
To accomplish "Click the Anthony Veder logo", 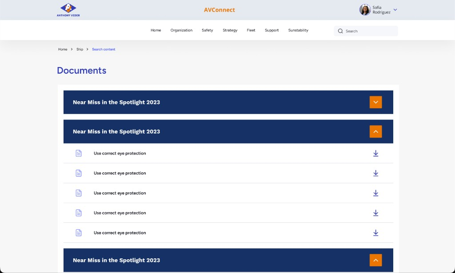I will tap(68, 10).
